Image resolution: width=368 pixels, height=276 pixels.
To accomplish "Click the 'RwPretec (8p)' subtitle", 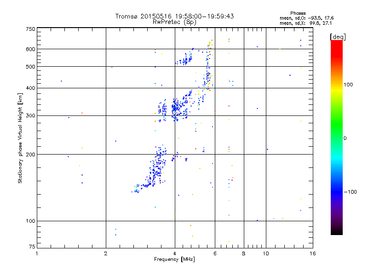I will point(174,22).
